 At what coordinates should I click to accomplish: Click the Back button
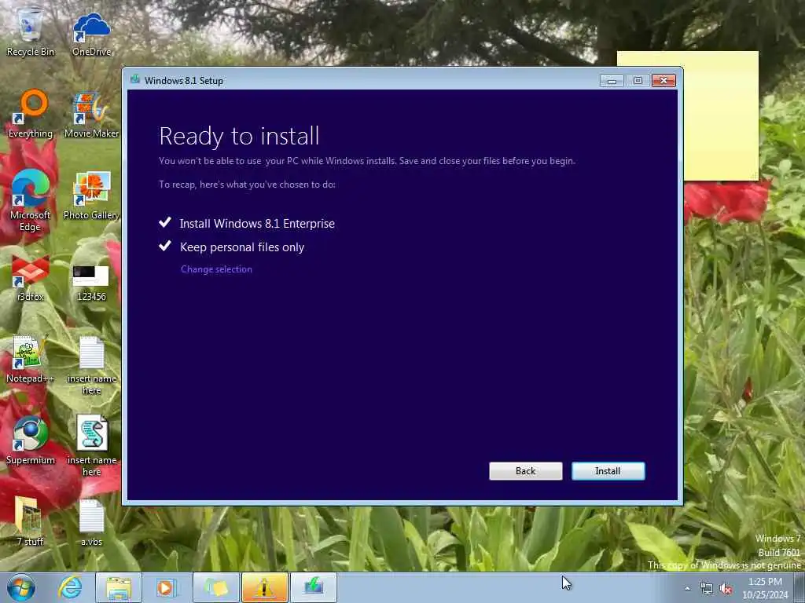[525, 471]
